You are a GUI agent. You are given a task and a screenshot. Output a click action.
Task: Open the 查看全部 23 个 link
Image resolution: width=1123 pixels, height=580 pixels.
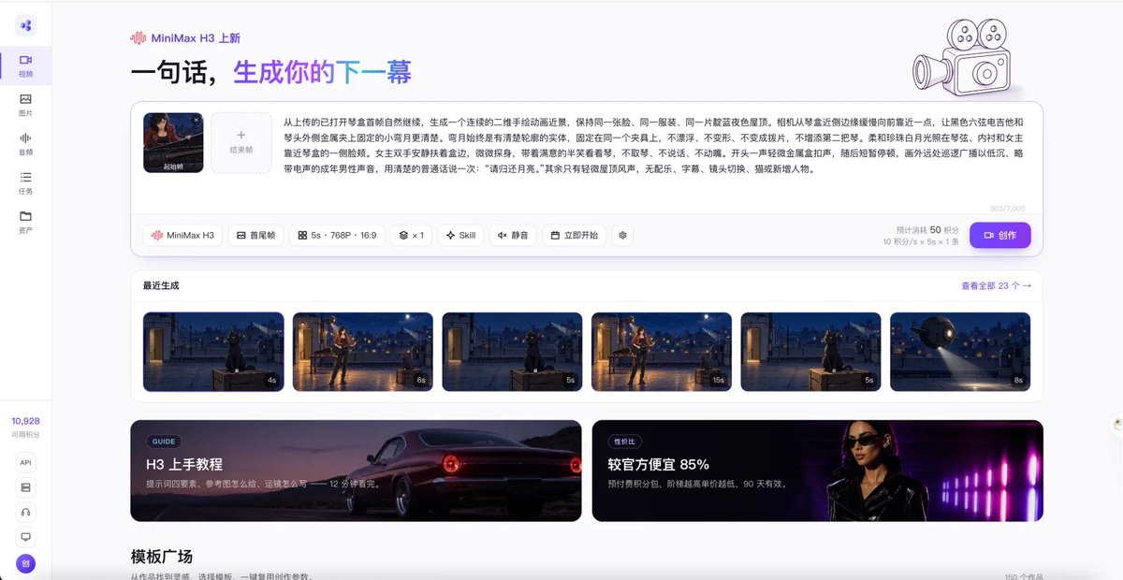coord(996,285)
